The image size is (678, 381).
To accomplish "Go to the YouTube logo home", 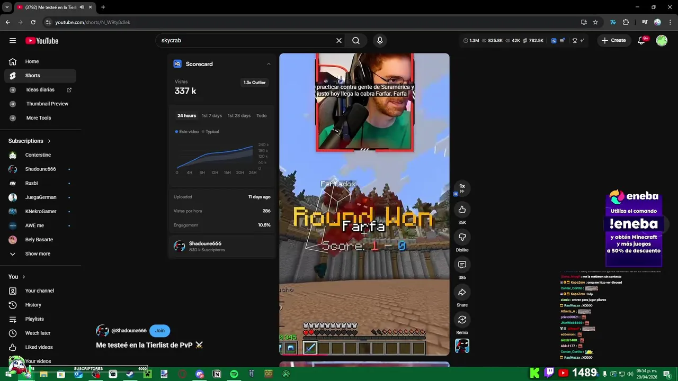I will click(42, 41).
